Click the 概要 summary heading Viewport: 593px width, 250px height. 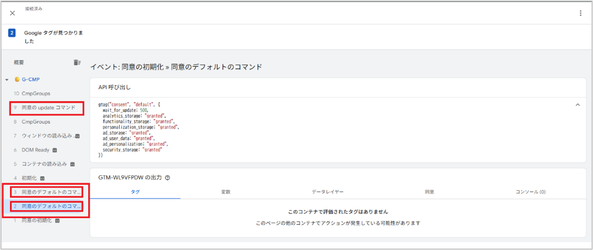pos(19,63)
